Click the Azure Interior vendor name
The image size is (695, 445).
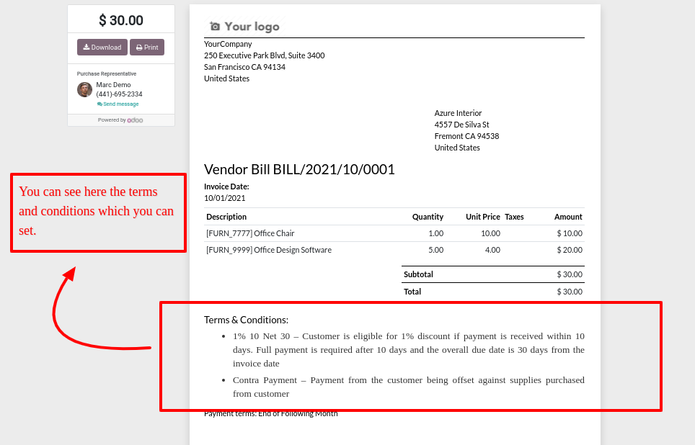[458, 113]
